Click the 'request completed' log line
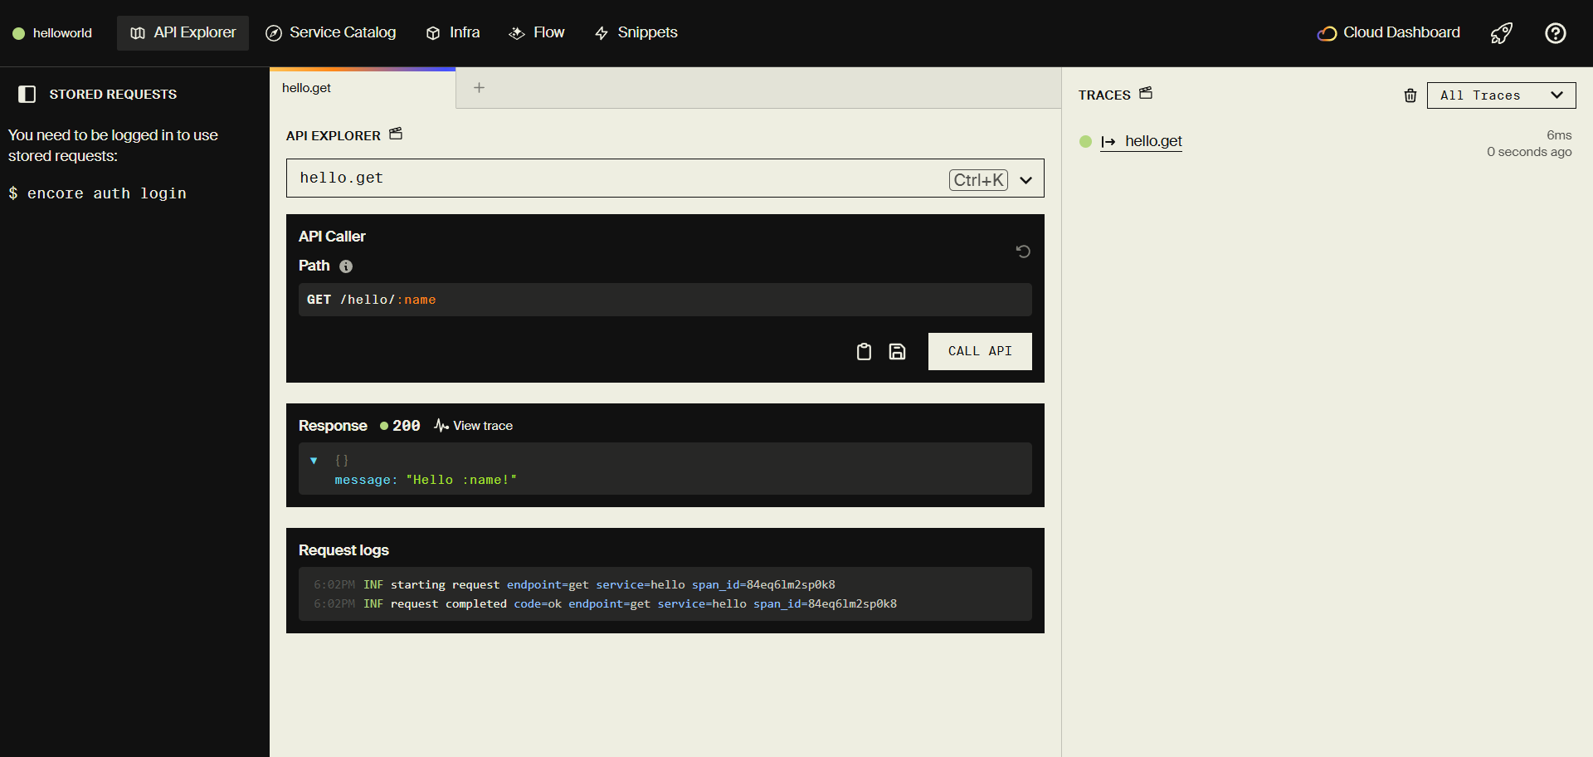Screen dimensions: 1593x757 click(x=605, y=604)
